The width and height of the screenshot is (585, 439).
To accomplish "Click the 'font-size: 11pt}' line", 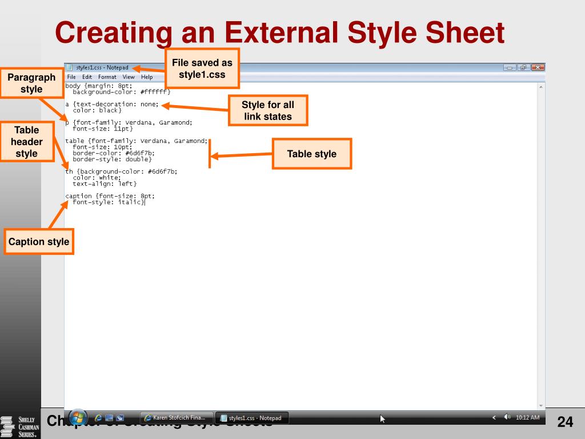I will tap(103, 129).
